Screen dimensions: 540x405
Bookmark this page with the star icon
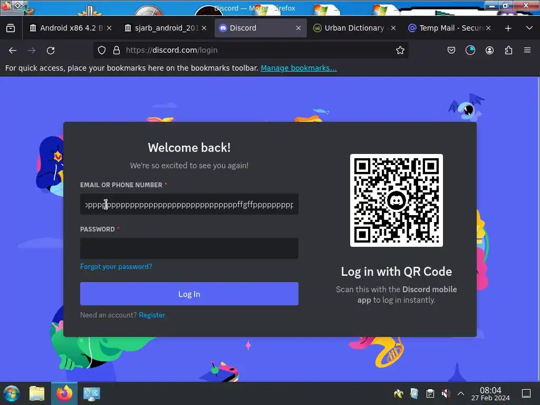point(400,50)
